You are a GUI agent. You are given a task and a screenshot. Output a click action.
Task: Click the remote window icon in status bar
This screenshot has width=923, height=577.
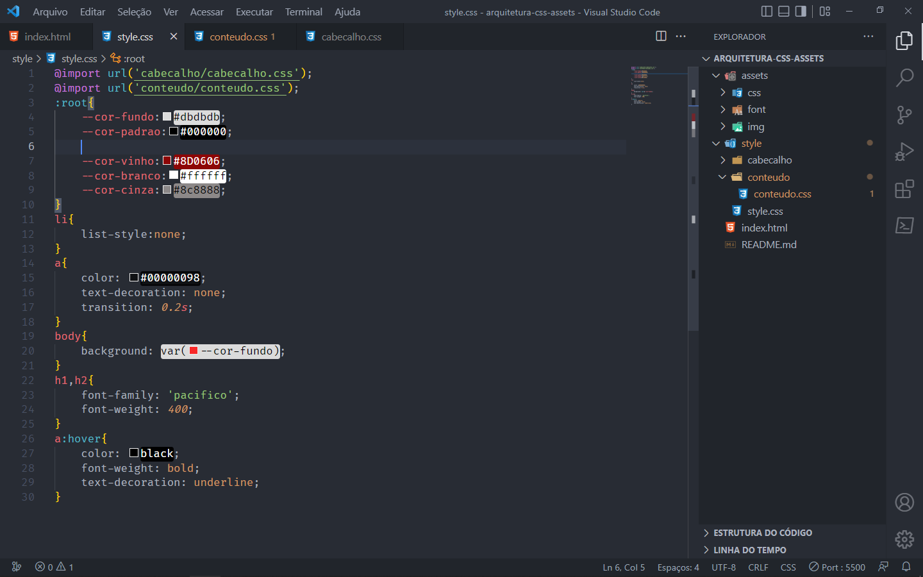(x=17, y=567)
